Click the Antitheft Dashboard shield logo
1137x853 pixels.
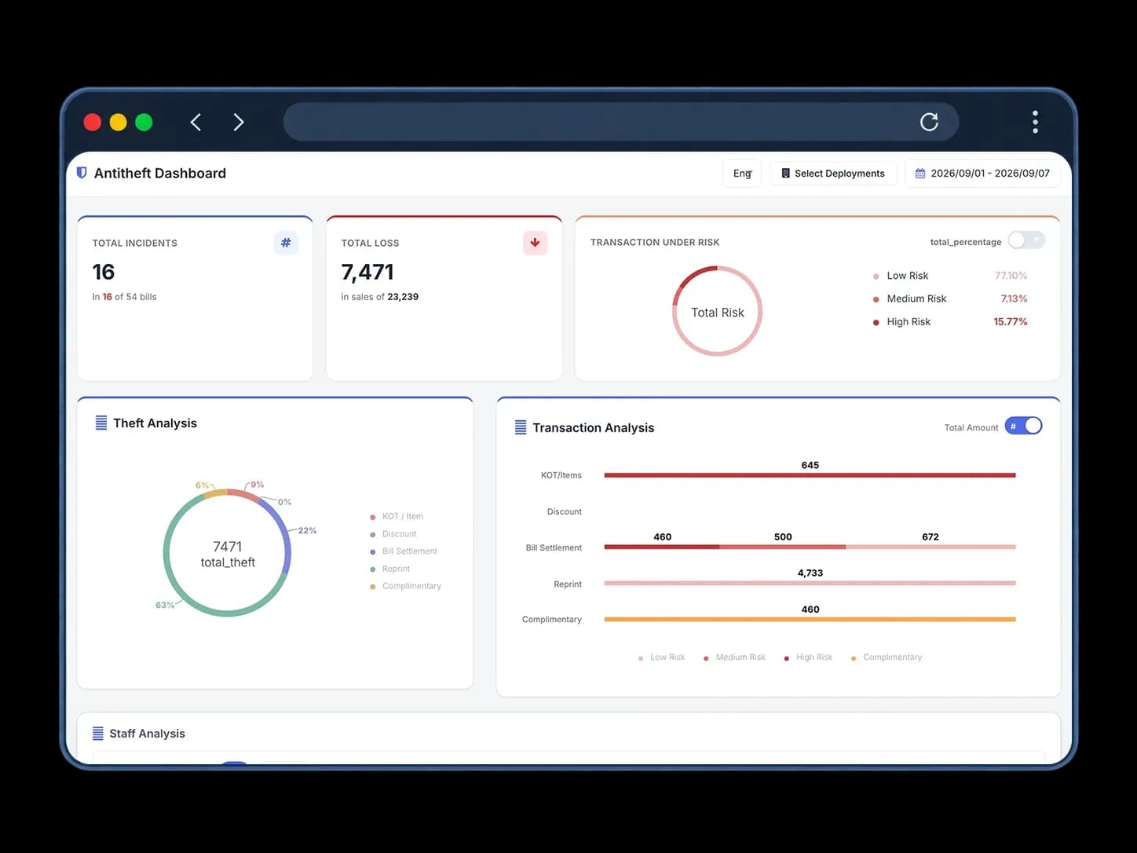tap(82, 173)
